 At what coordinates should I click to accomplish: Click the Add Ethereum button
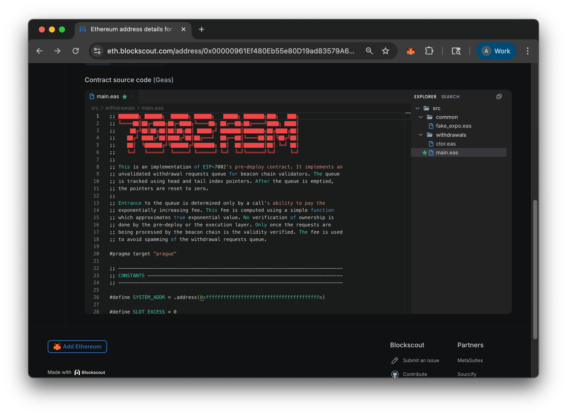[77, 347]
